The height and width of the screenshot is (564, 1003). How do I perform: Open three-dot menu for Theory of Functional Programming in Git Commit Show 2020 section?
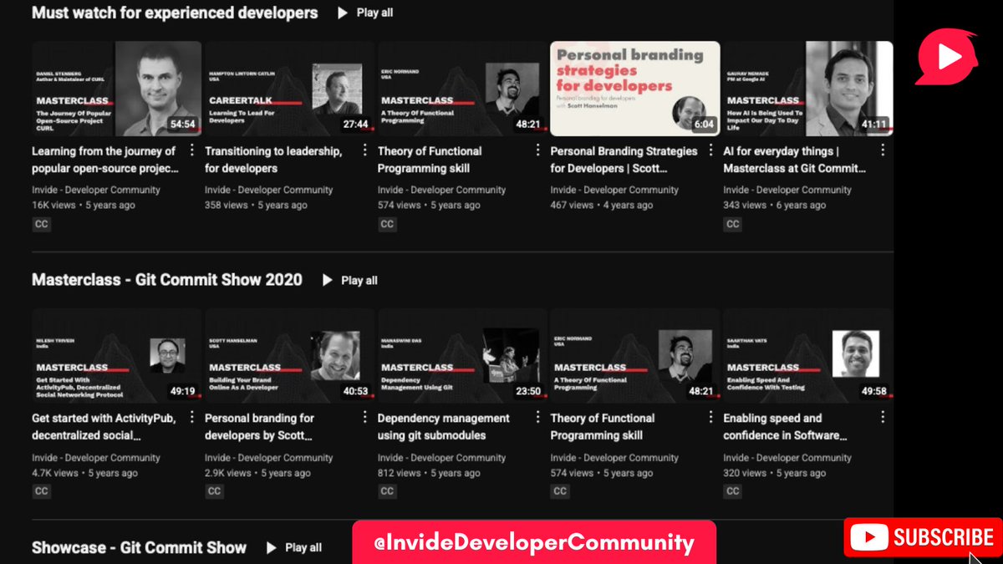(710, 417)
